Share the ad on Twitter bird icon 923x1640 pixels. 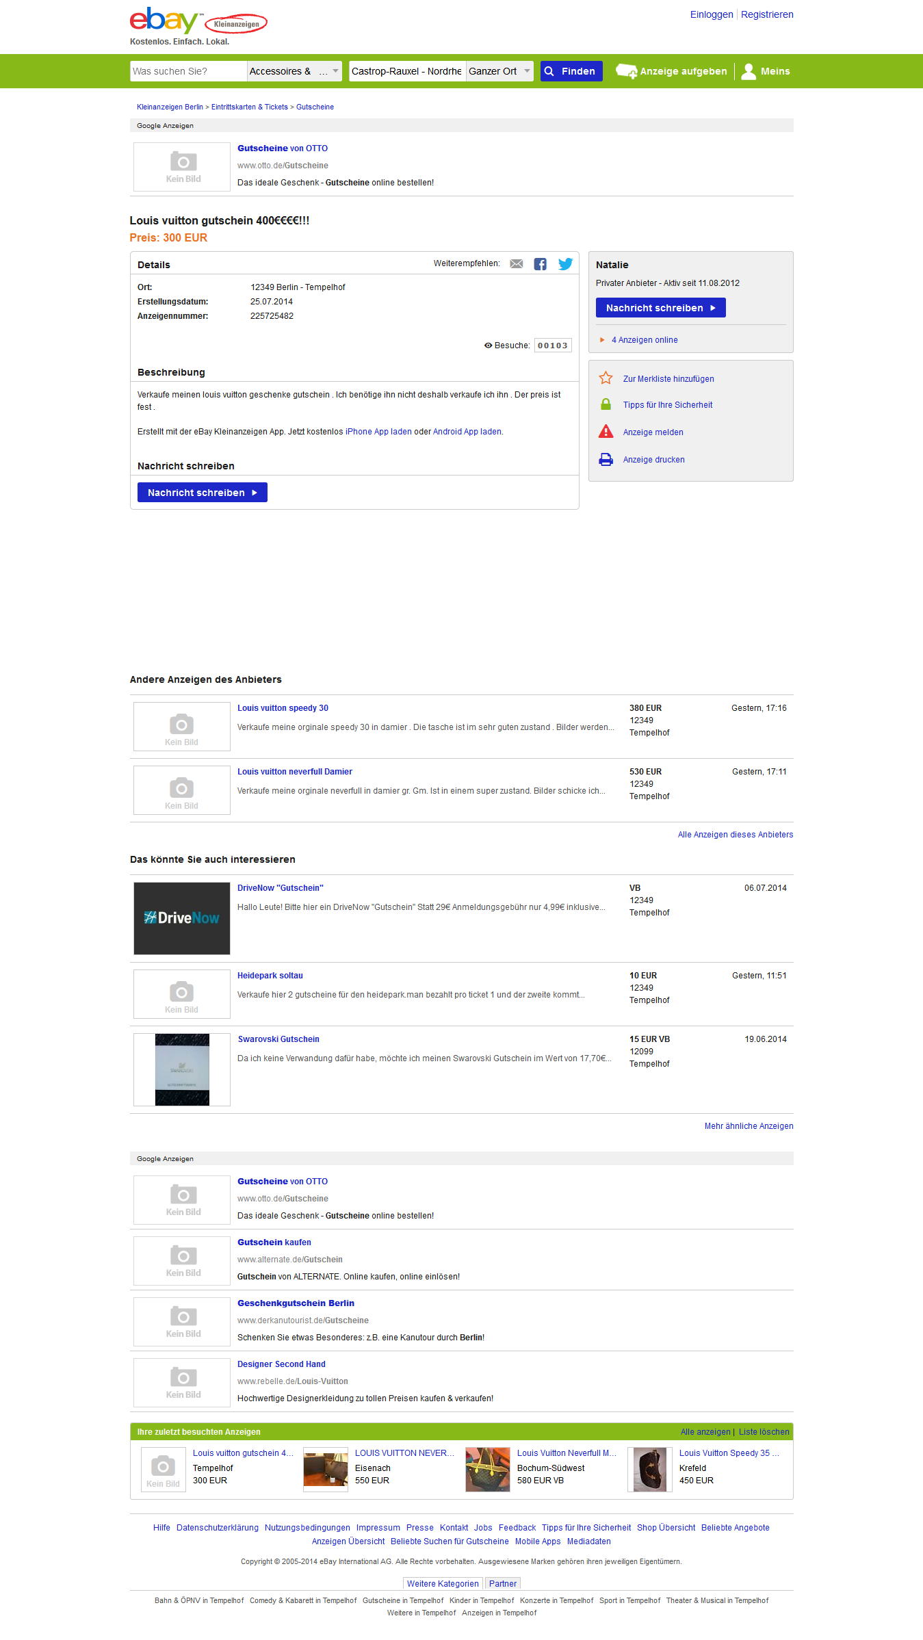coord(565,264)
